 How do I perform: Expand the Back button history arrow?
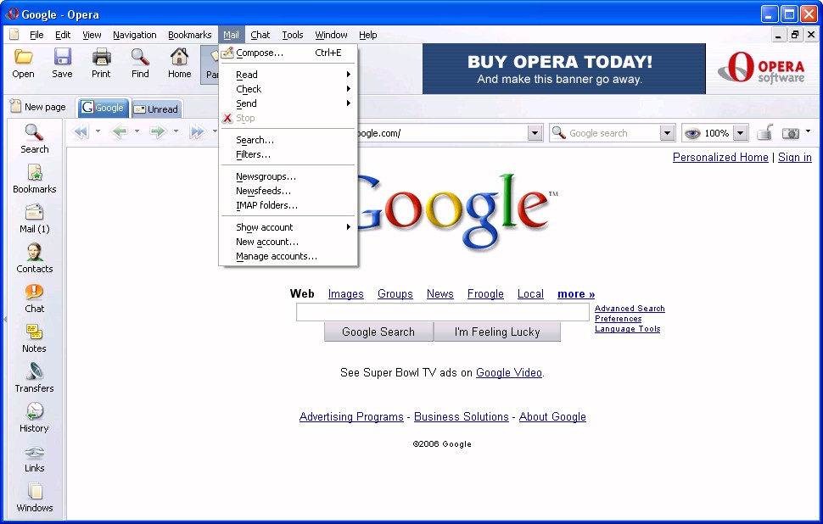coord(137,131)
